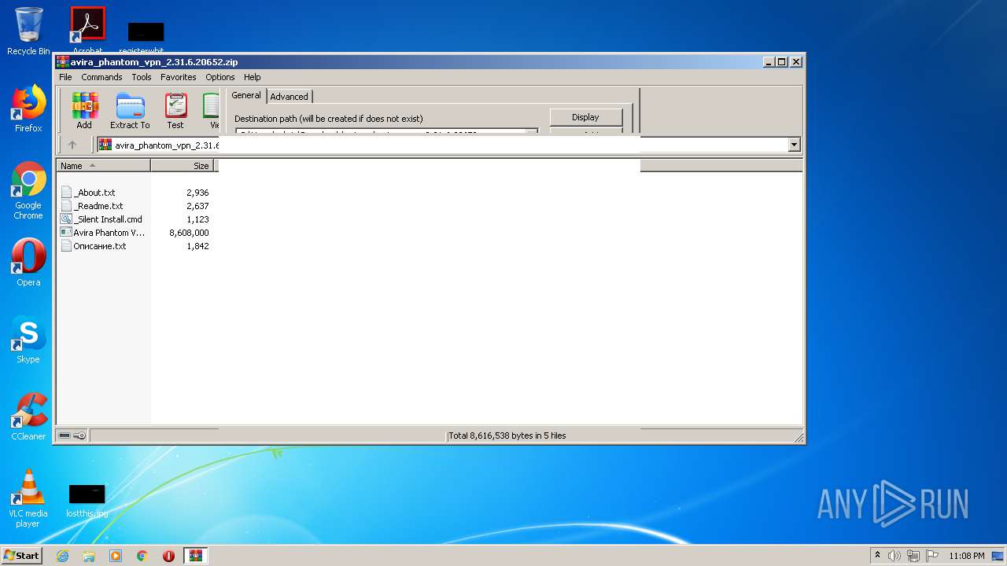
Task: Open the Skype desktop shortcut
Action: click(x=28, y=340)
